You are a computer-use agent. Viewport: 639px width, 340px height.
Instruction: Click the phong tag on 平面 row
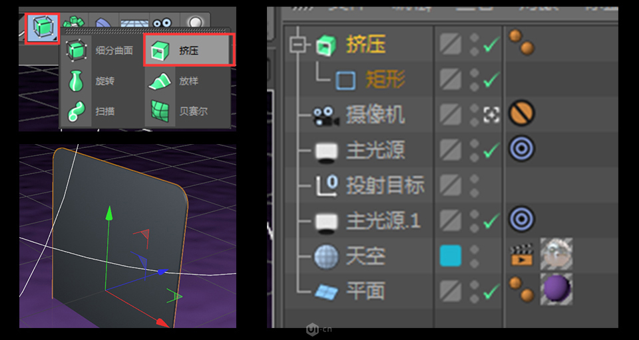[522, 289]
